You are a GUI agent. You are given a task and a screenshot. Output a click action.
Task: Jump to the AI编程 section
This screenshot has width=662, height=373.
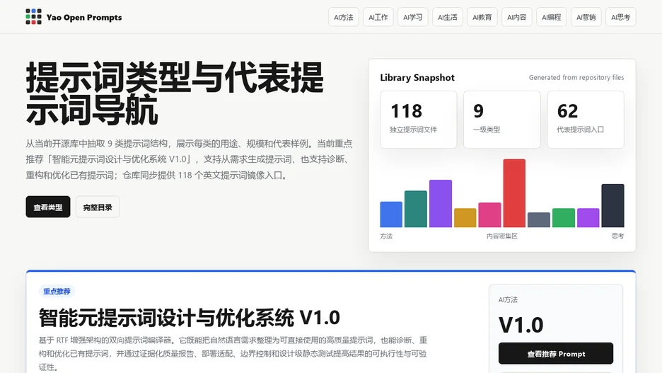click(x=552, y=17)
